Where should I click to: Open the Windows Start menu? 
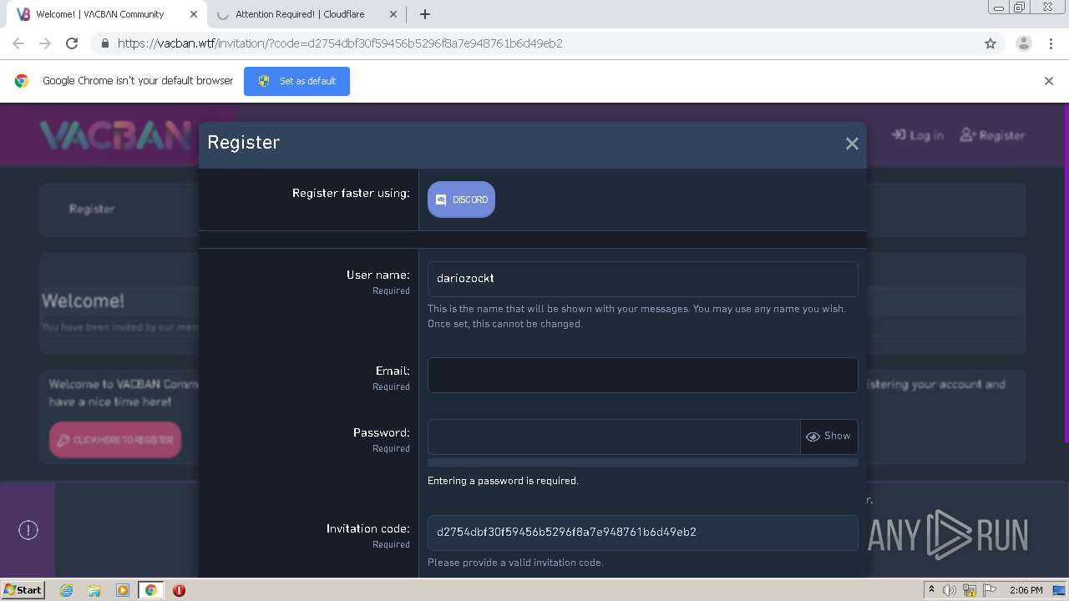click(x=23, y=590)
